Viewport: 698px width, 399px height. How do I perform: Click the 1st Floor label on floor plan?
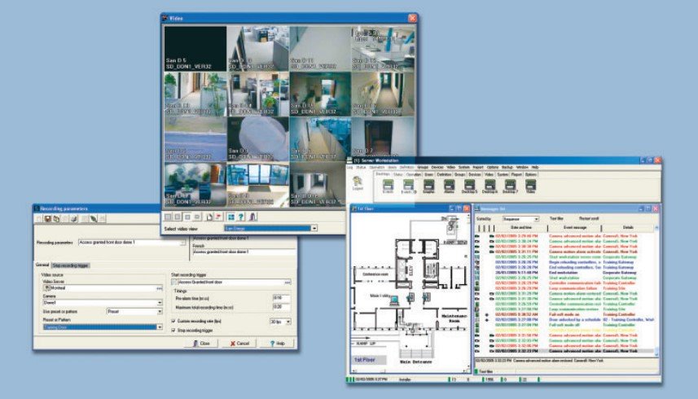pyautogui.click(x=365, y=359)
